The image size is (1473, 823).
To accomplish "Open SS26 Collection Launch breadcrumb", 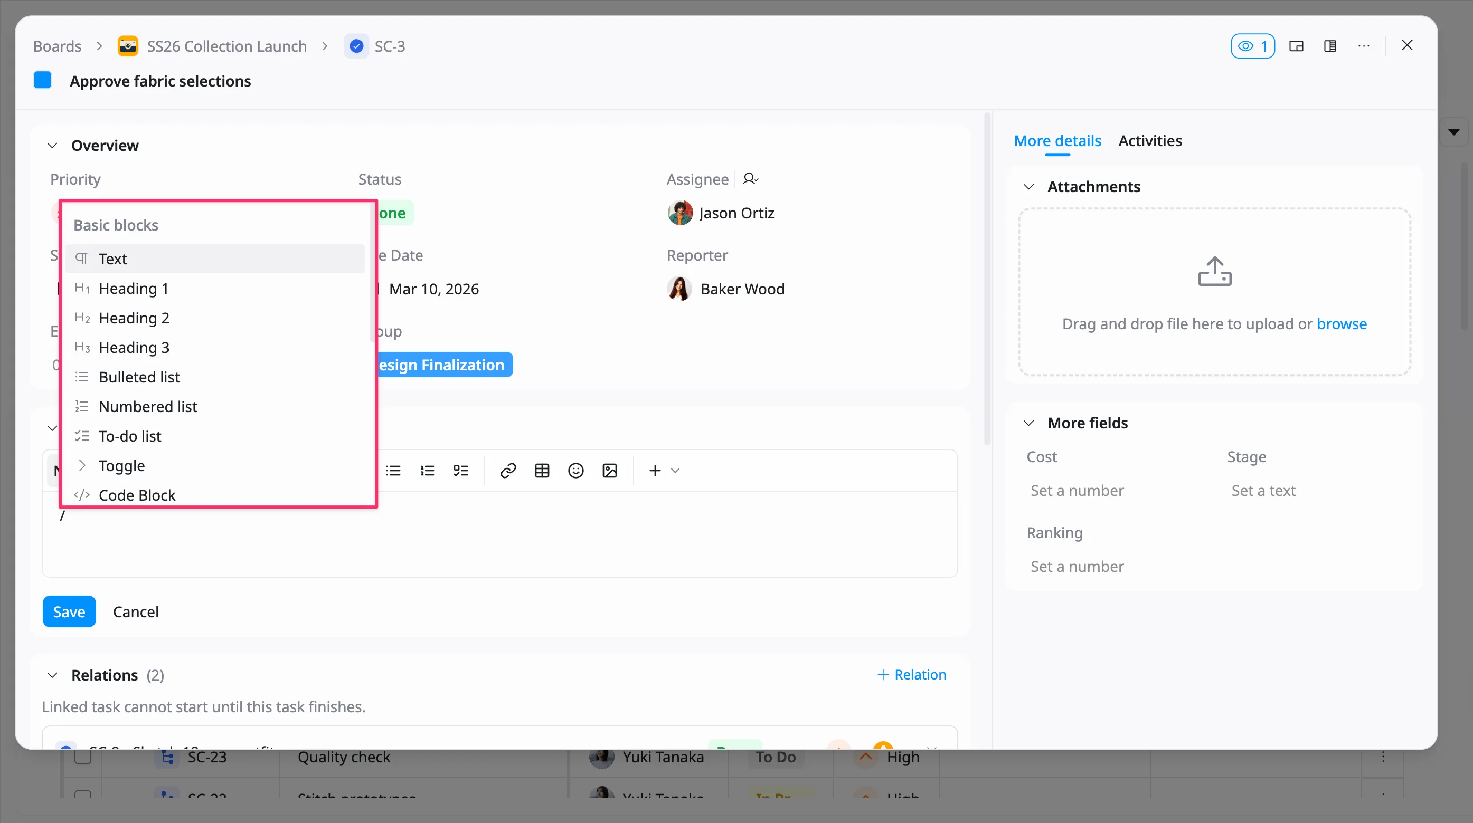I will point(226,46).
